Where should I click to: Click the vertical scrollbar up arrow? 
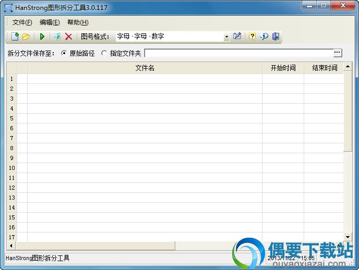[348, 67]
